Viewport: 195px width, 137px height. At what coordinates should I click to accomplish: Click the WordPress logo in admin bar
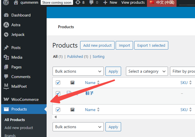pos(6,3)
